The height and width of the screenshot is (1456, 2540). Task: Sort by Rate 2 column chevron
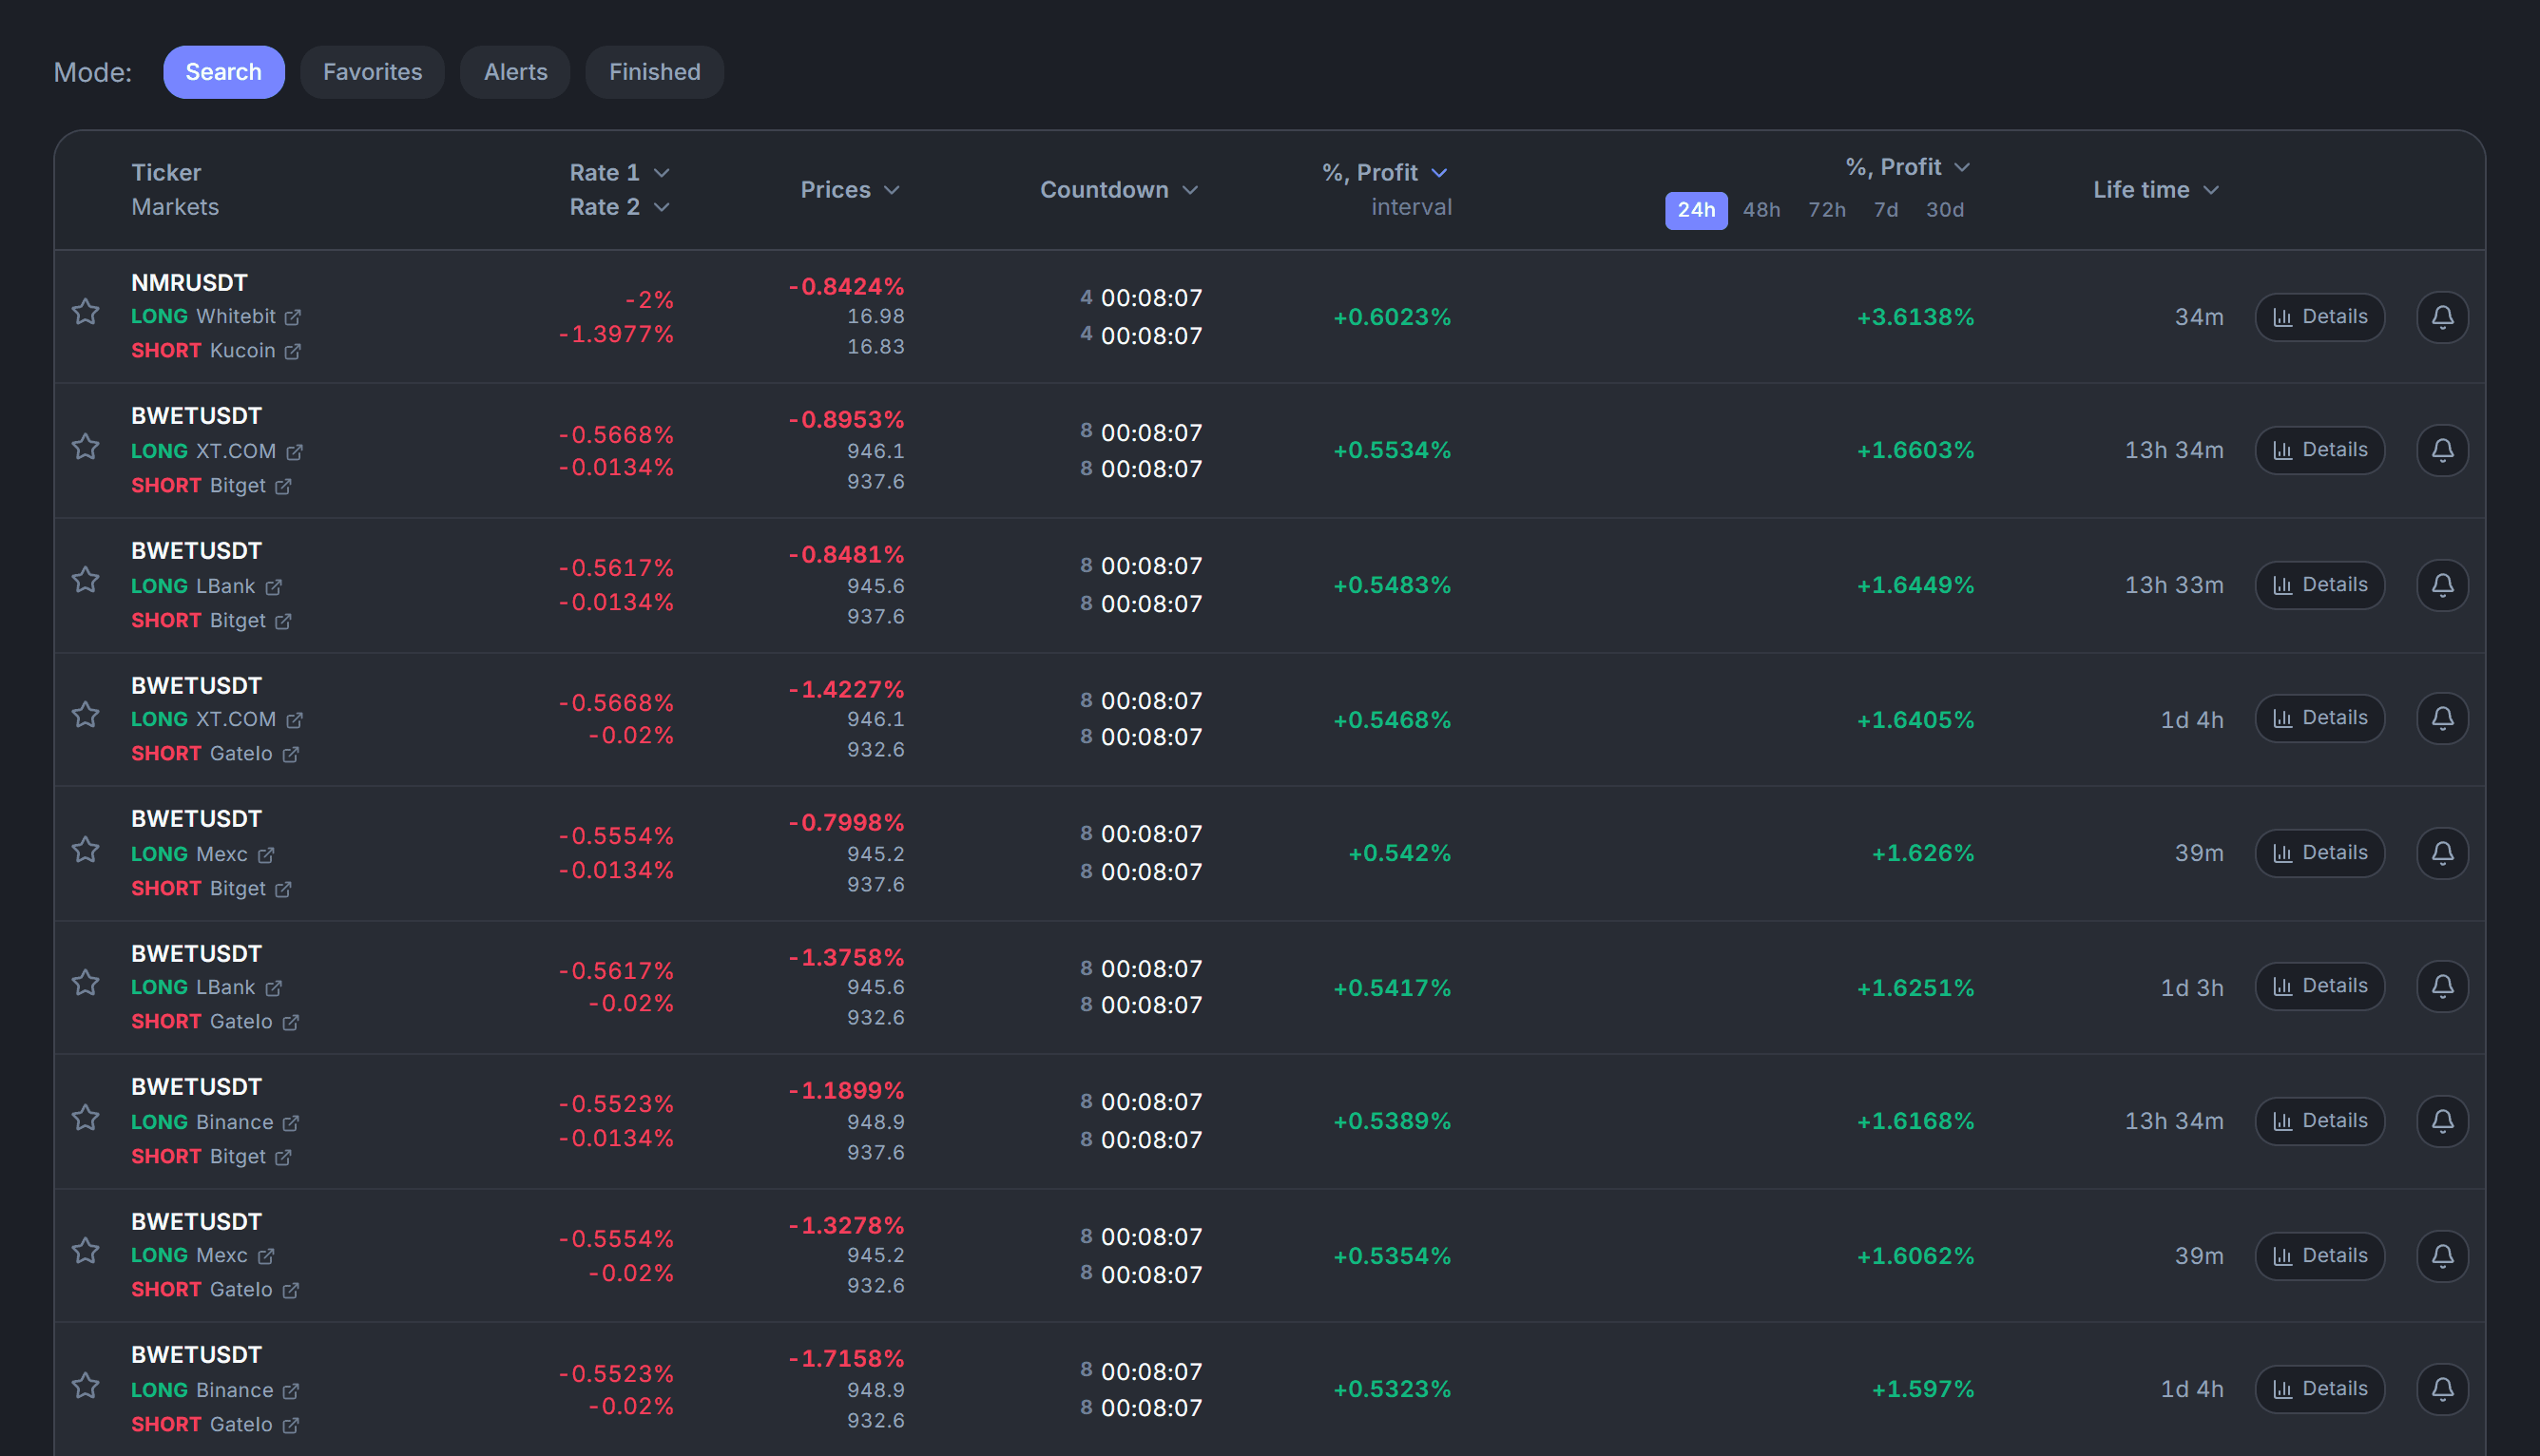click(662, 207)
